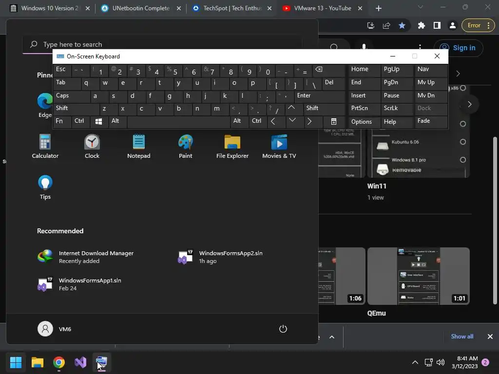Launch the Clock app
Screen dimensions: 499x374
tap(92, 147)
